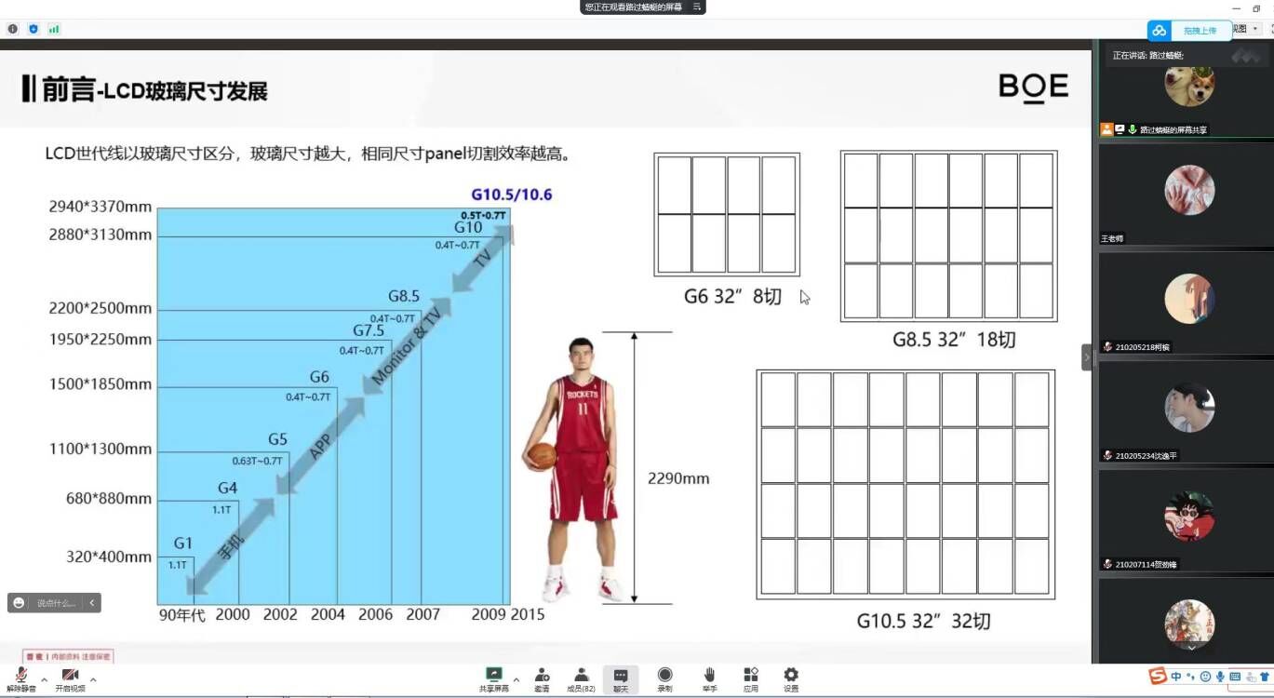Click the blue security shield icon
Viewport: 1274px width, 698px height.
coord(34,29)
